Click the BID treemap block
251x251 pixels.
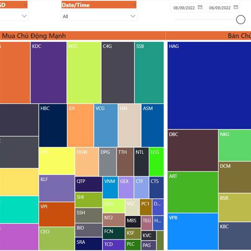(x=89, y=230)
